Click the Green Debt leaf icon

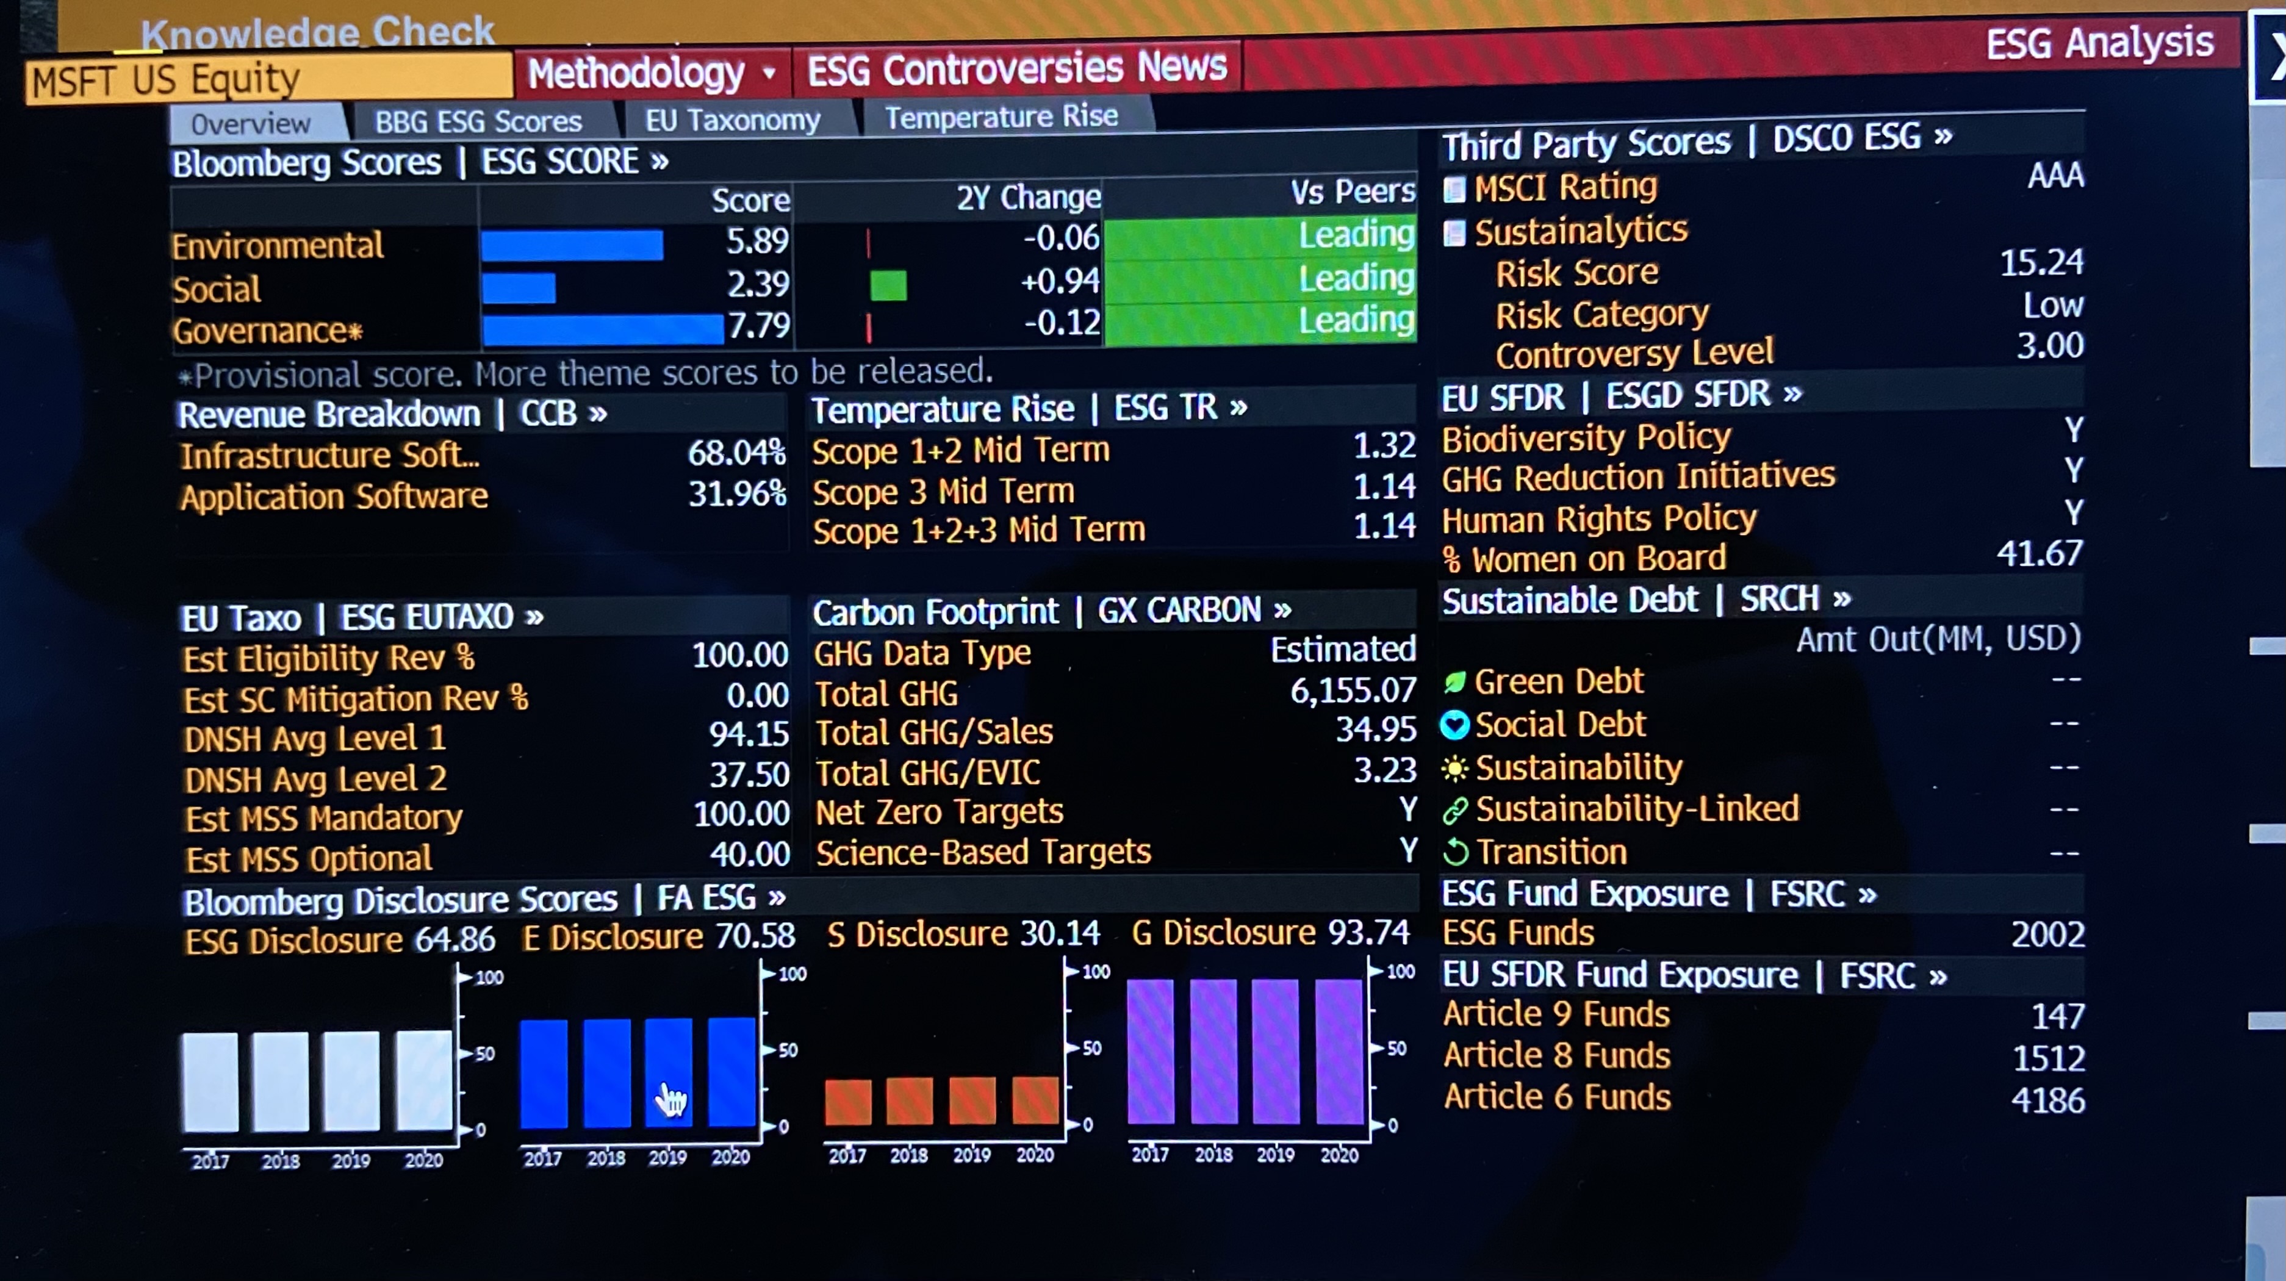(x=1454, y=682)
